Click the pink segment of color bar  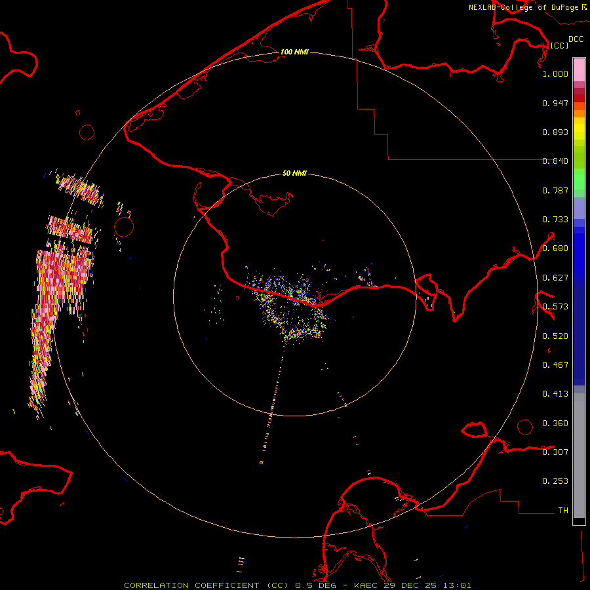click(x=579, y=70)
